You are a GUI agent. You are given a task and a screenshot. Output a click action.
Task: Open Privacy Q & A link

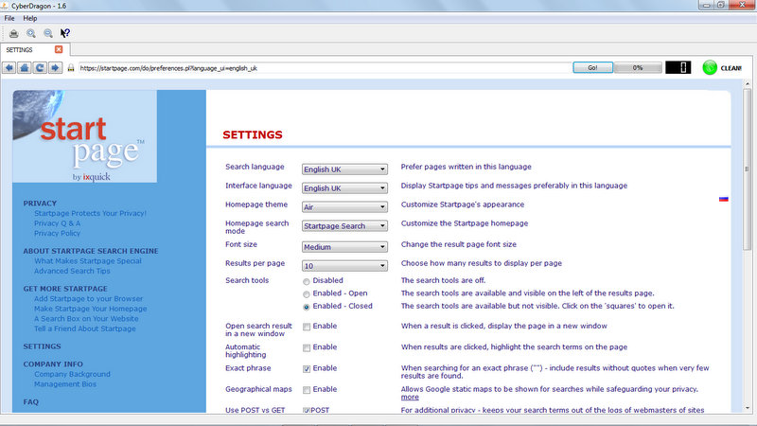pyautogui.click(x=57, y=223)
